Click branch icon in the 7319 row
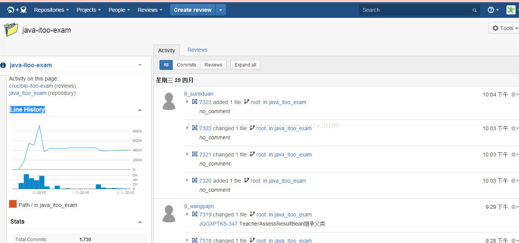Image resolution: width=519 pixels, height=243 pixels. tap(252, 214)
